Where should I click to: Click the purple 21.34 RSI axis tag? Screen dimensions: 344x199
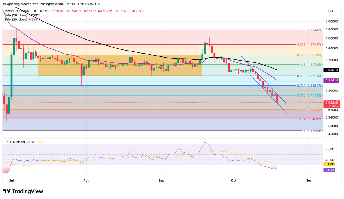[x=329, y=170]
